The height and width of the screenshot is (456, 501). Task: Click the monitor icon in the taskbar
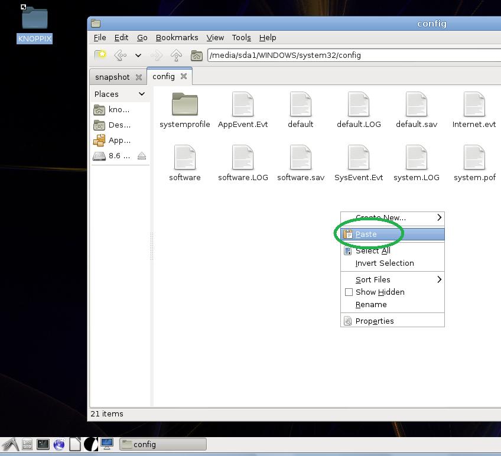click(107, 444)
